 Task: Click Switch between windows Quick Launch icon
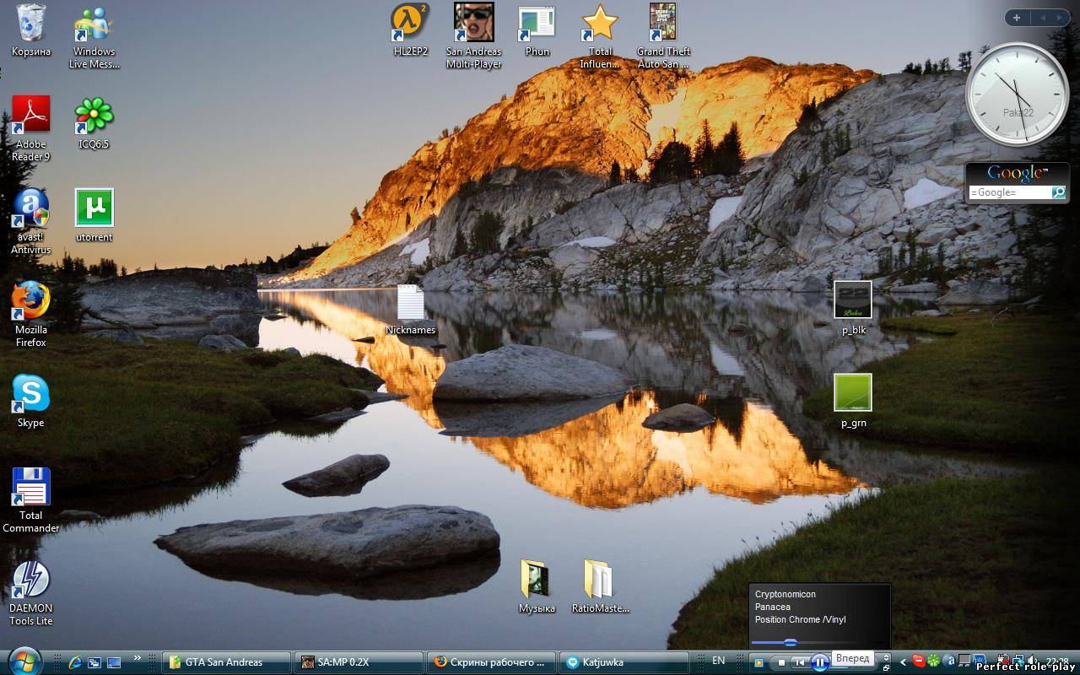point(94,662)
